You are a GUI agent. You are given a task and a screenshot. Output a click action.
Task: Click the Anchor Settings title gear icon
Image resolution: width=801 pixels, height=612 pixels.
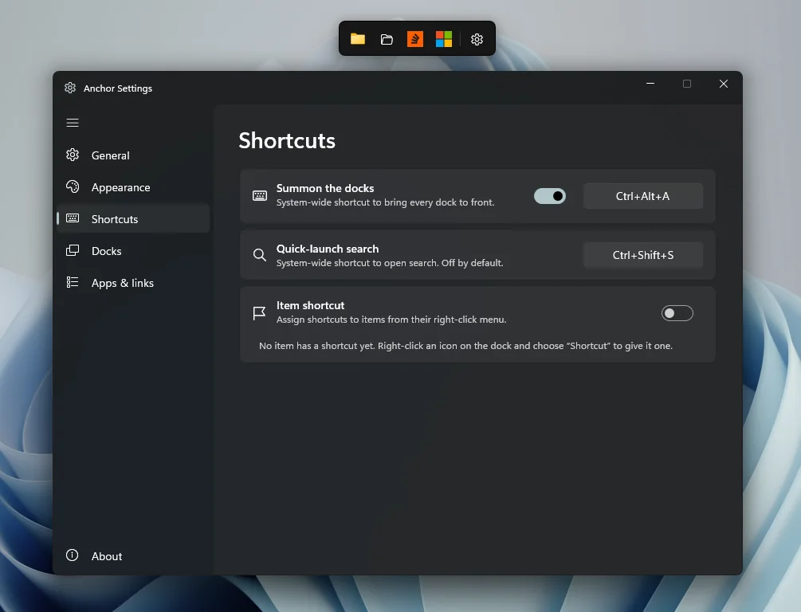click(70, 88)
